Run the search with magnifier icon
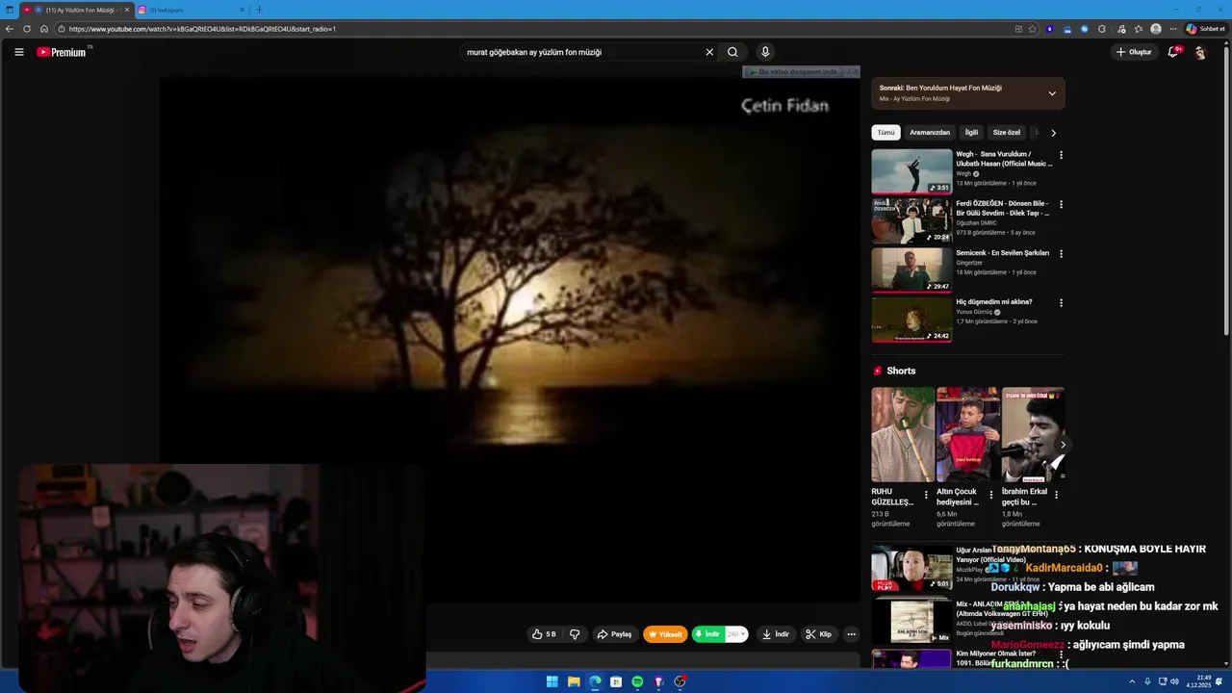This screenshot has height=693, width=1232. coord(732,52)
